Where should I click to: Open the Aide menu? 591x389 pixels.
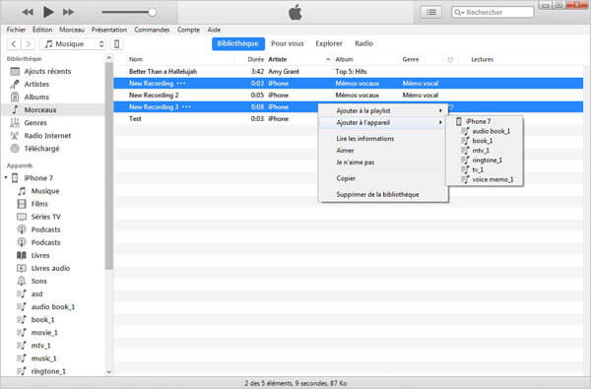[x=214, y=30]
